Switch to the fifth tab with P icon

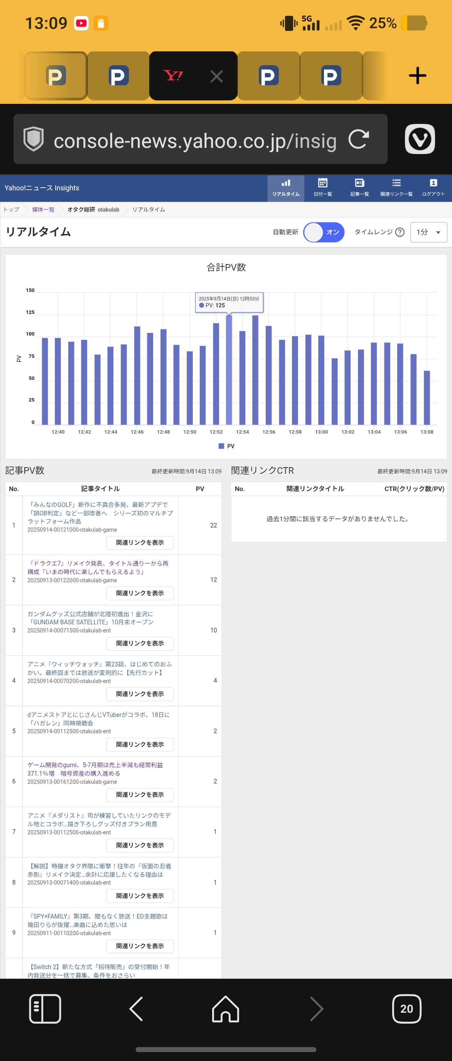click(331, 76)
